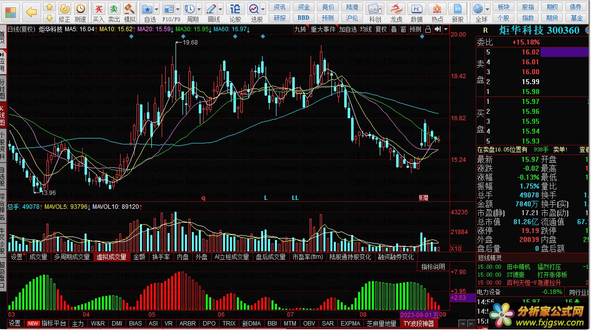Select the 成交量 volume tab

click(x=38, y=257)
